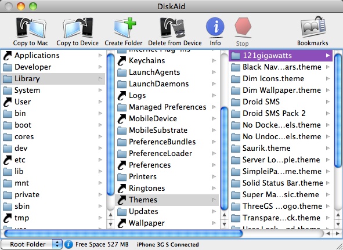Click the Dim Icons.theme folder icon

[236, 79]
